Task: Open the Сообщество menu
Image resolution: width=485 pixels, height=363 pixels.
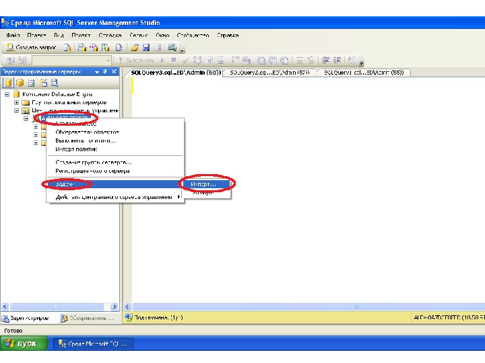Action: tap(193, 35)
